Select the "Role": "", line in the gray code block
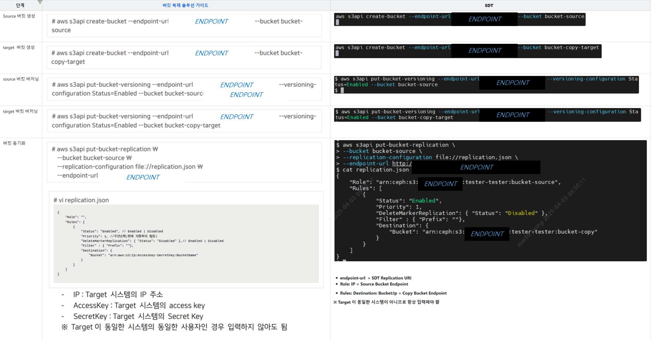 (x=76, y=217)
